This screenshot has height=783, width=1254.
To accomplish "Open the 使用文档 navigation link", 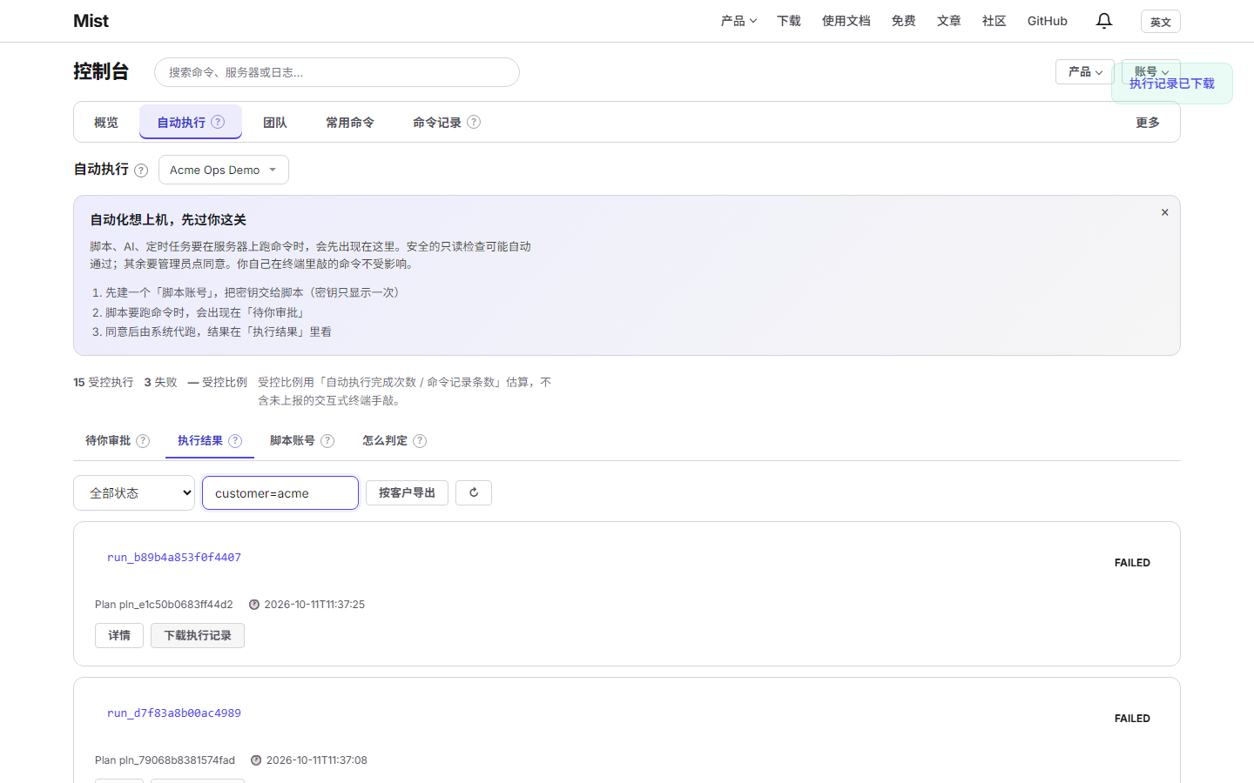I will pos(846,21).
